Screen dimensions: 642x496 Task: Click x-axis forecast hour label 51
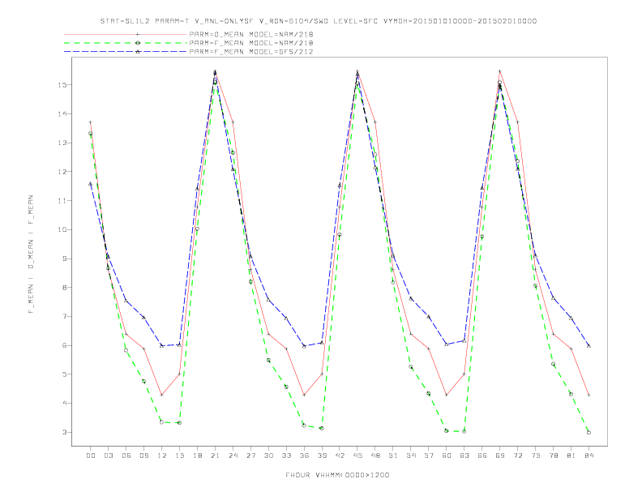click(393, 455)
